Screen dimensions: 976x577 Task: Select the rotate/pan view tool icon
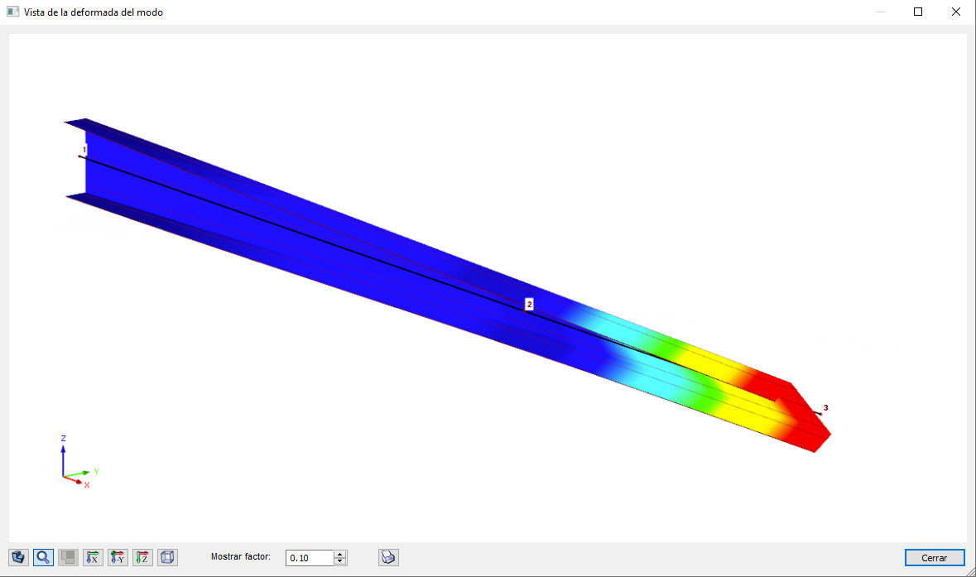coord(19,557)
